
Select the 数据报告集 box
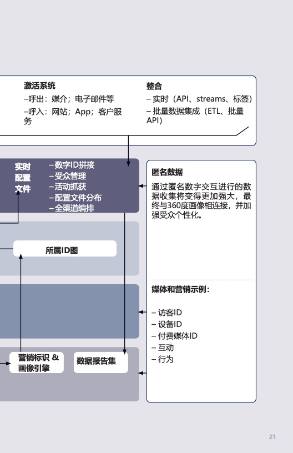coord(101,363)
